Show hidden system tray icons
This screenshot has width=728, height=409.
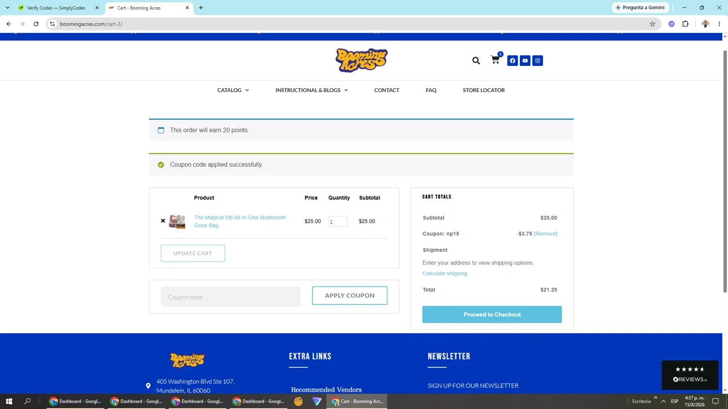tap(663, 401)
